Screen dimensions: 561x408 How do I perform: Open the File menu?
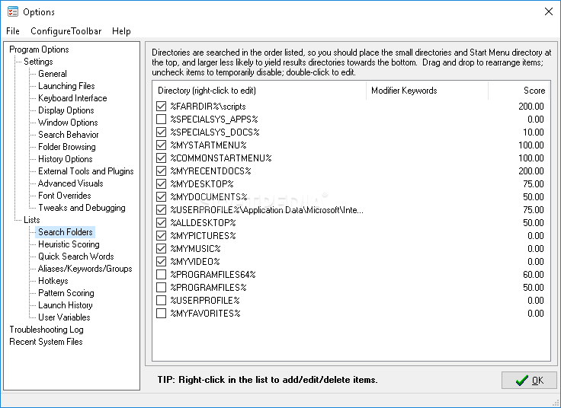pyautogui.click(x=13, y=31)
